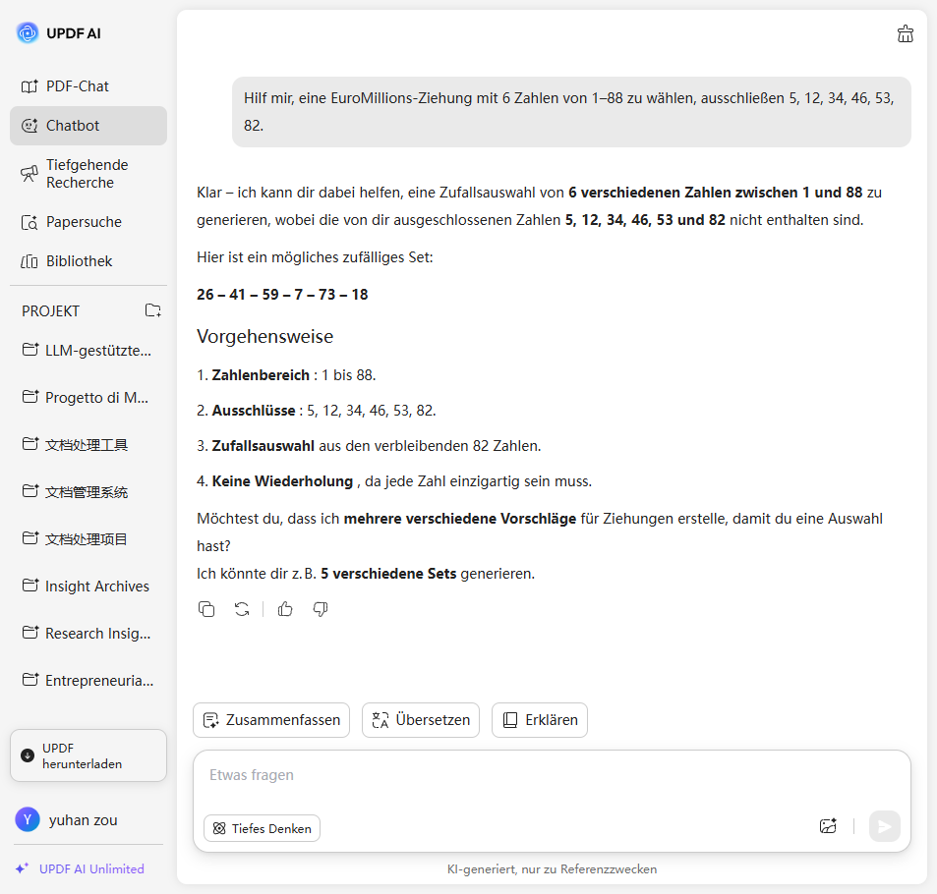Create new project folder icon next to PROJEKT
Viewport: 937px width, 894px height.
tap(153, 310)
